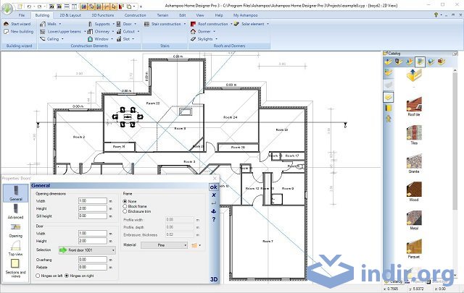Switch to the 2D & Layout tab
Screen dimensions: 464x293
tap(70, 15)
